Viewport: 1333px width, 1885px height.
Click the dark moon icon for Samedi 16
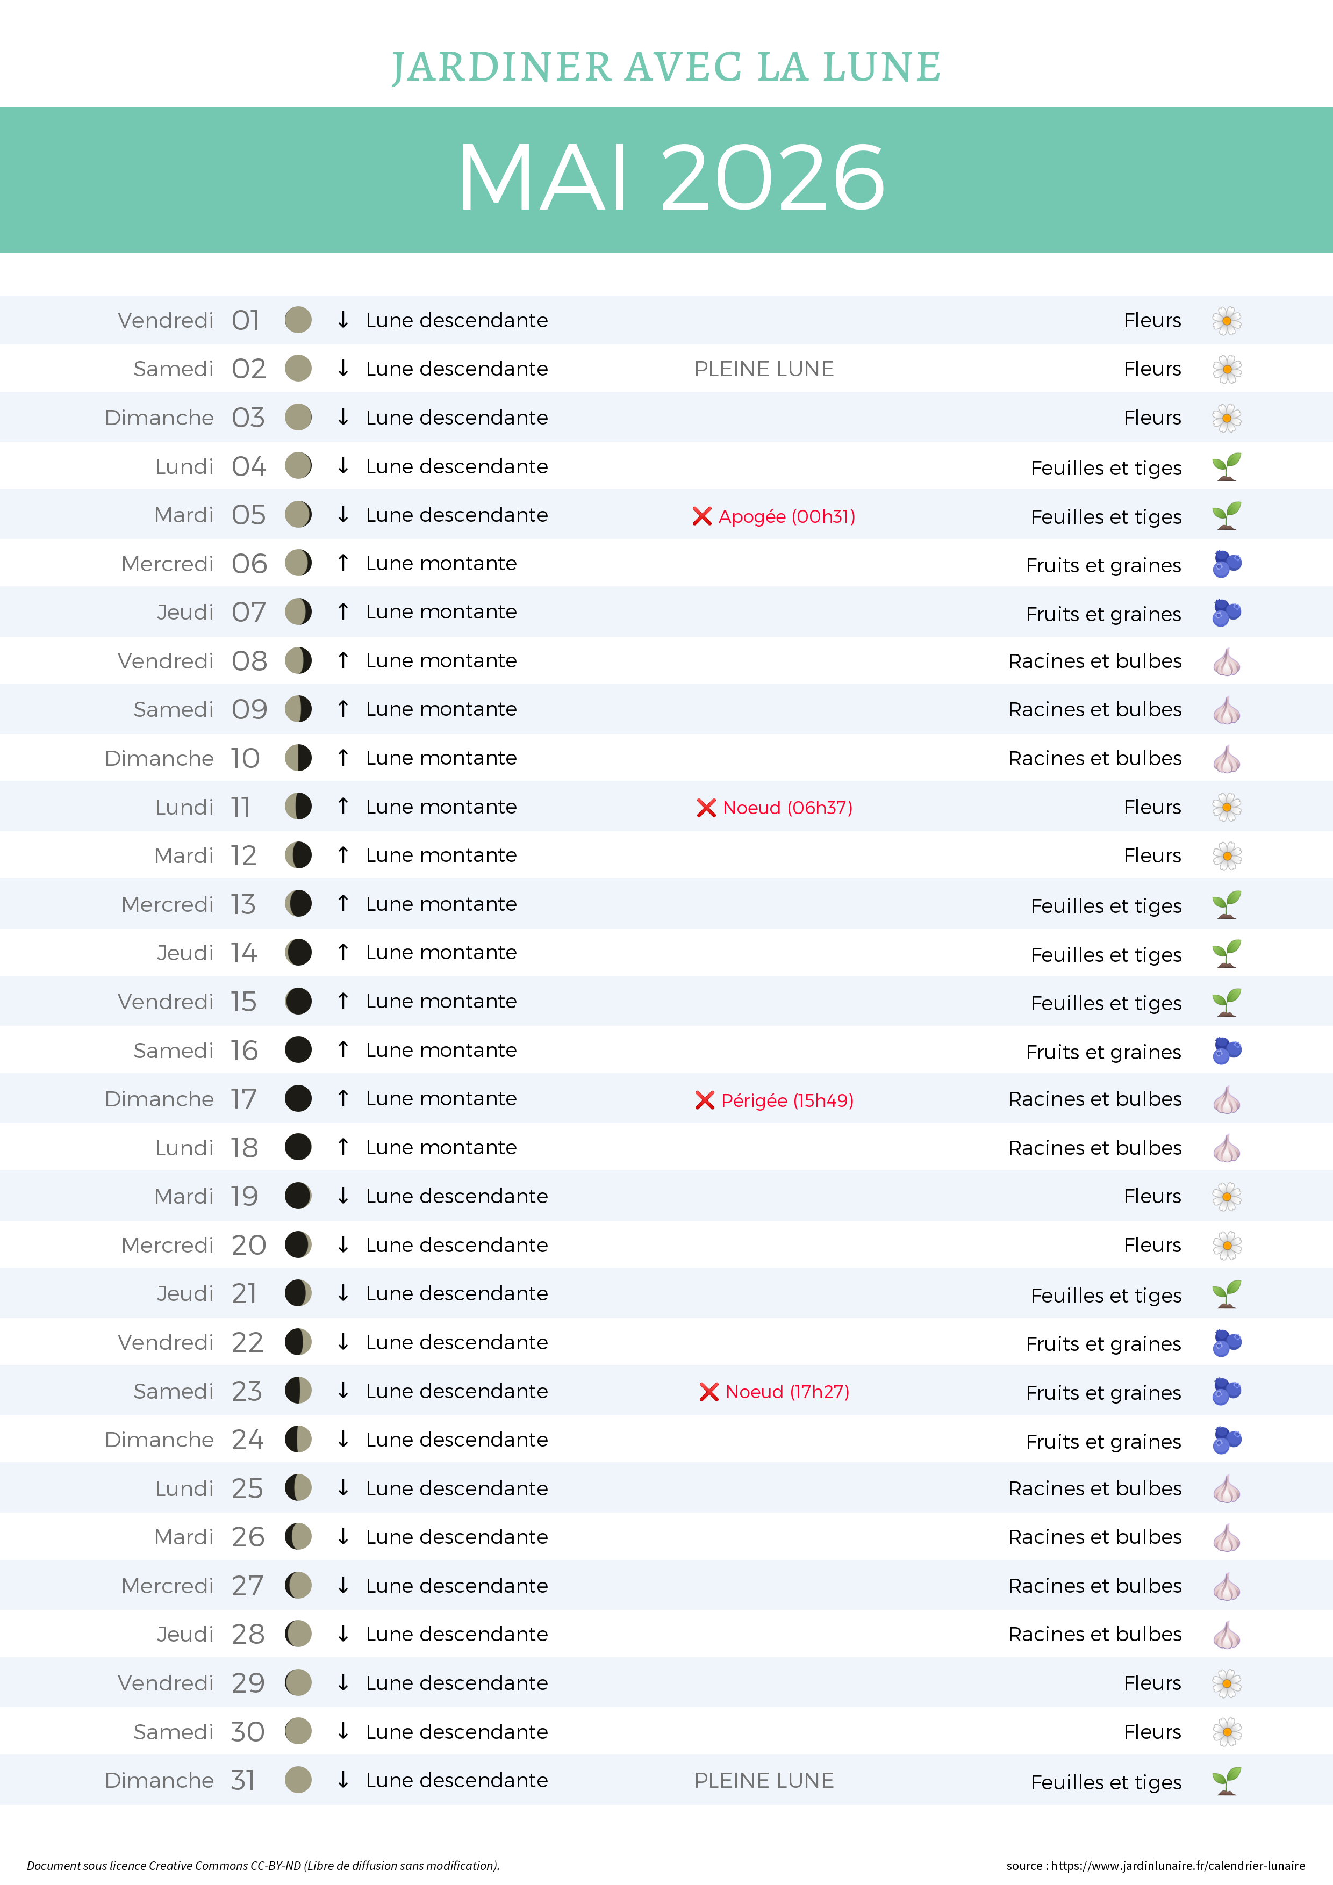298,1050
